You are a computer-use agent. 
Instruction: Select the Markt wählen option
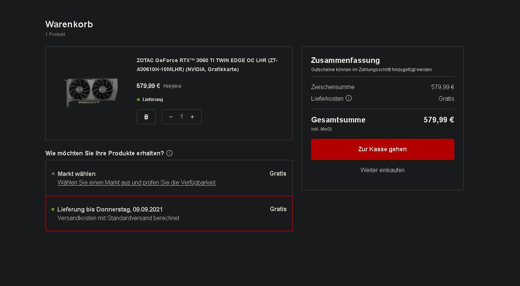(76, 174)
